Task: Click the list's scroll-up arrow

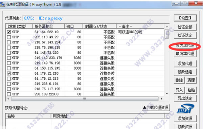Action: pos(167,26)
